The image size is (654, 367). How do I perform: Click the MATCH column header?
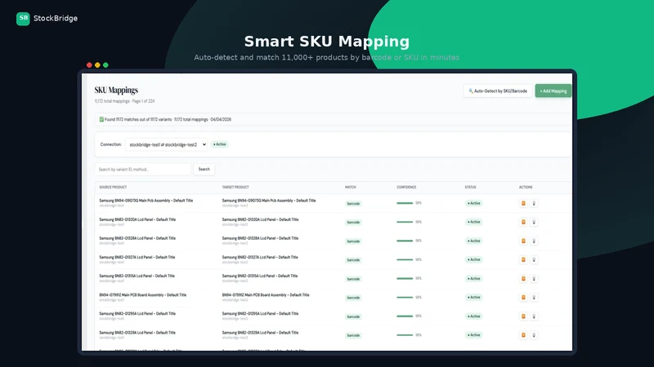(351, 188)
